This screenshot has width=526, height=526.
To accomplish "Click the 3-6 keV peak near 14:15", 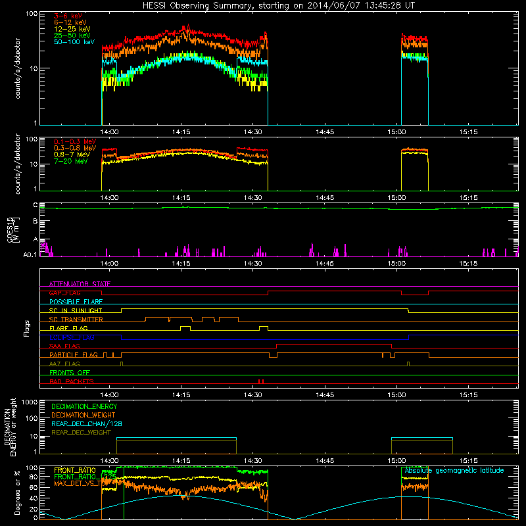I will click(x=188, y=26).
